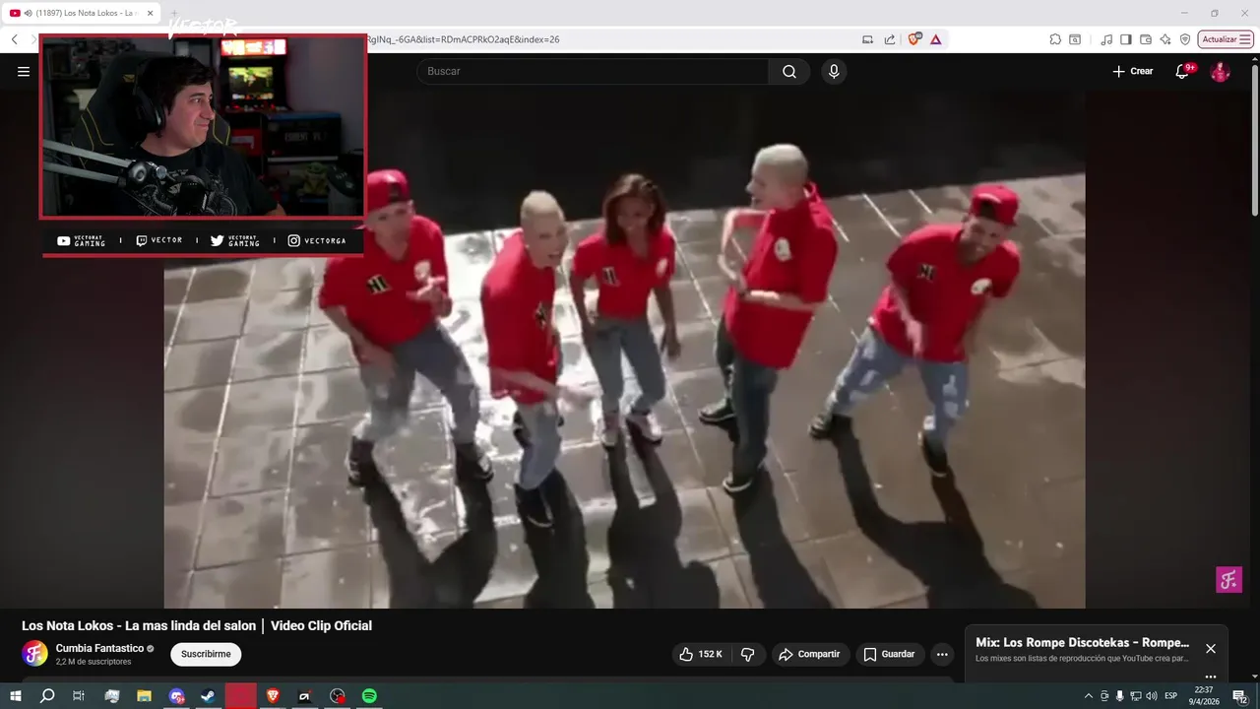Open the browser extensions puzzle icon
1260x709 pixels.
pos(1055,39)
